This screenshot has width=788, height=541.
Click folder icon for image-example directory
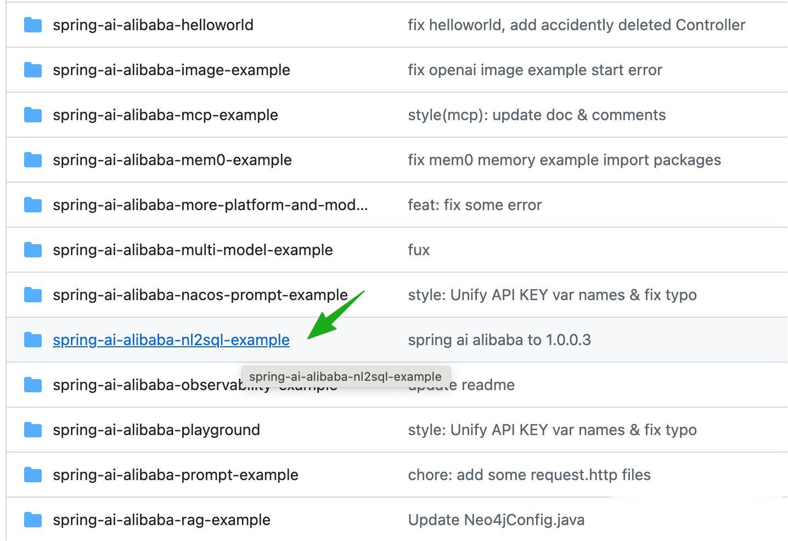(x=33, y=70)
